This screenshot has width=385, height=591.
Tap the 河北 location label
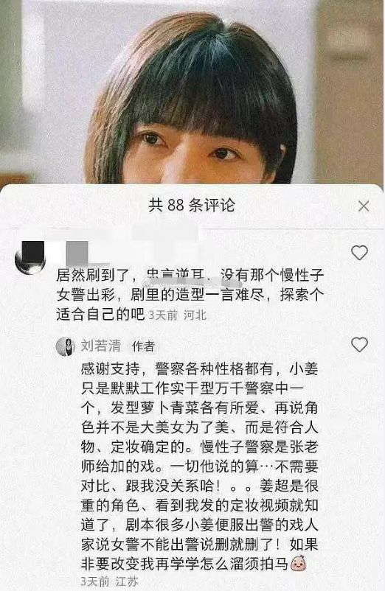coord(195,315)
